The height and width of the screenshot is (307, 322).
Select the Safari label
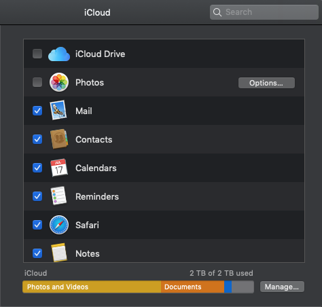pos(87,225)
